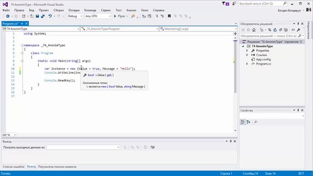Sync with Active Document in Solution Explorer
The width and height of the screenshot is (313, 176).
269,30
